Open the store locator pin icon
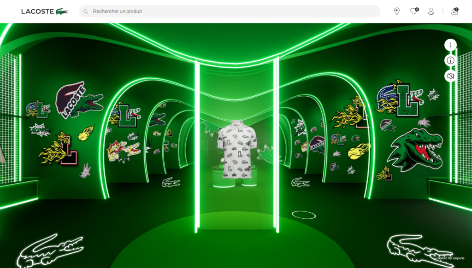The height and width of the screenshot is (268, 472). [397, 11]
